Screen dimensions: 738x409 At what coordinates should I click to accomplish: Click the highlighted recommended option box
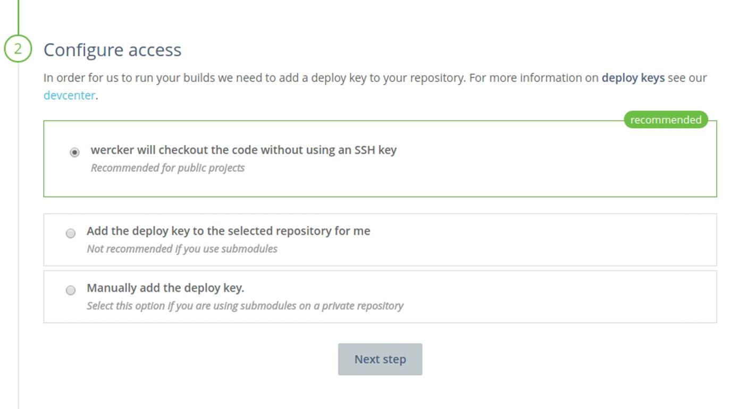[380, 159]
